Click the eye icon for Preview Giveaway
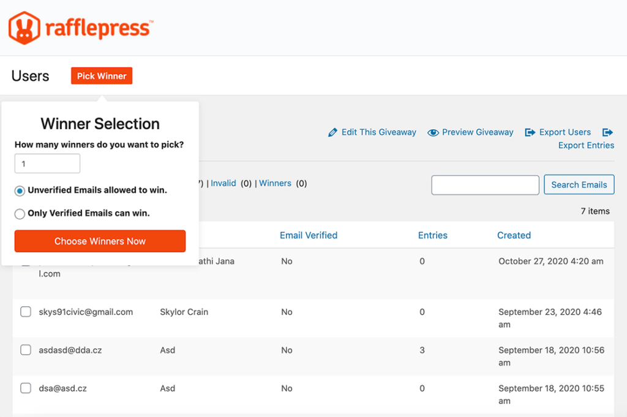 coord(434,132)
